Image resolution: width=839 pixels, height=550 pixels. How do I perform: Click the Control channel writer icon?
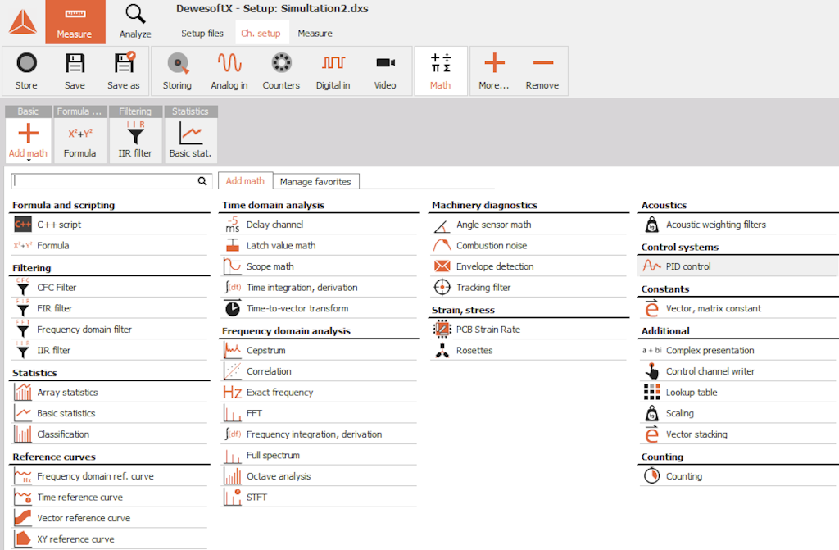[x=651, y=371]
